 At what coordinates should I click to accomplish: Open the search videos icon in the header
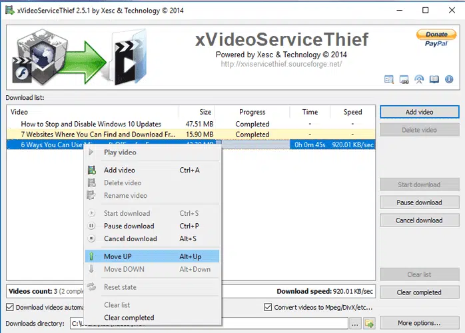(x=389, y=79)
